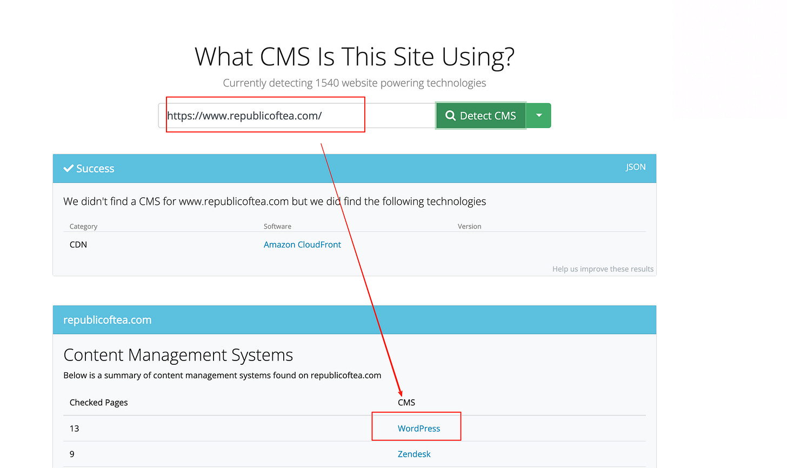Click the Version column header
The height and width of the screenshot is (468, 787).
click(469, 226)
